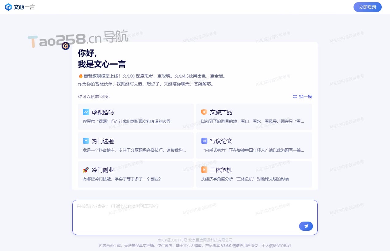
Task: Select the description 我是一个抖音博主
Action: click(134, 150)
